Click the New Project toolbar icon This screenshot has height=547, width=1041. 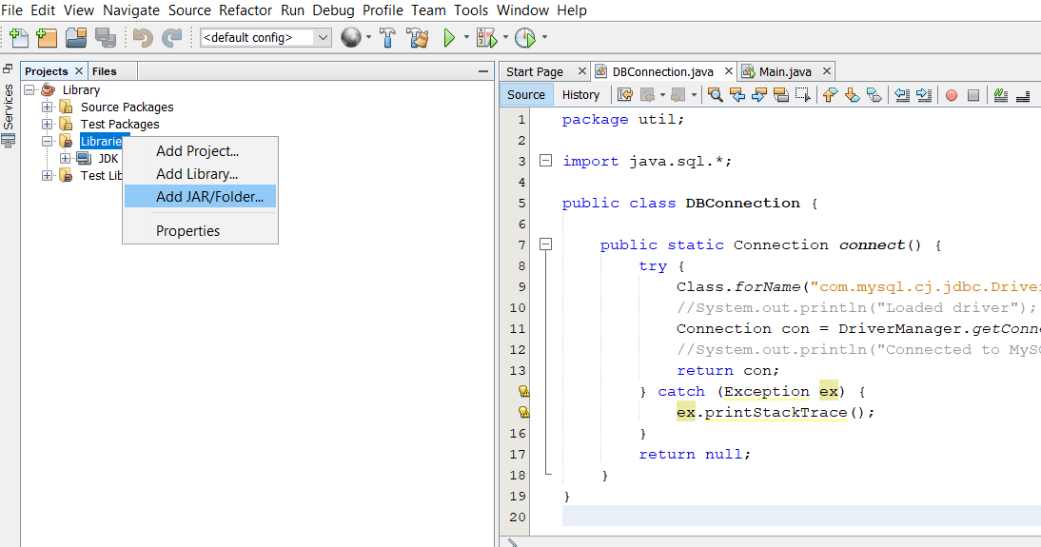[x=47, y=38]
